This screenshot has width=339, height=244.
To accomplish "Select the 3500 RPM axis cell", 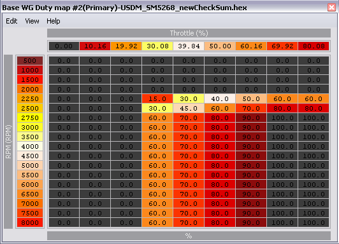I will coord(30,137).
